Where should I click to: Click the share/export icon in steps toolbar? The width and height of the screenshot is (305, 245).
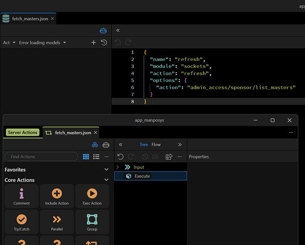click(x=169, y=157)
